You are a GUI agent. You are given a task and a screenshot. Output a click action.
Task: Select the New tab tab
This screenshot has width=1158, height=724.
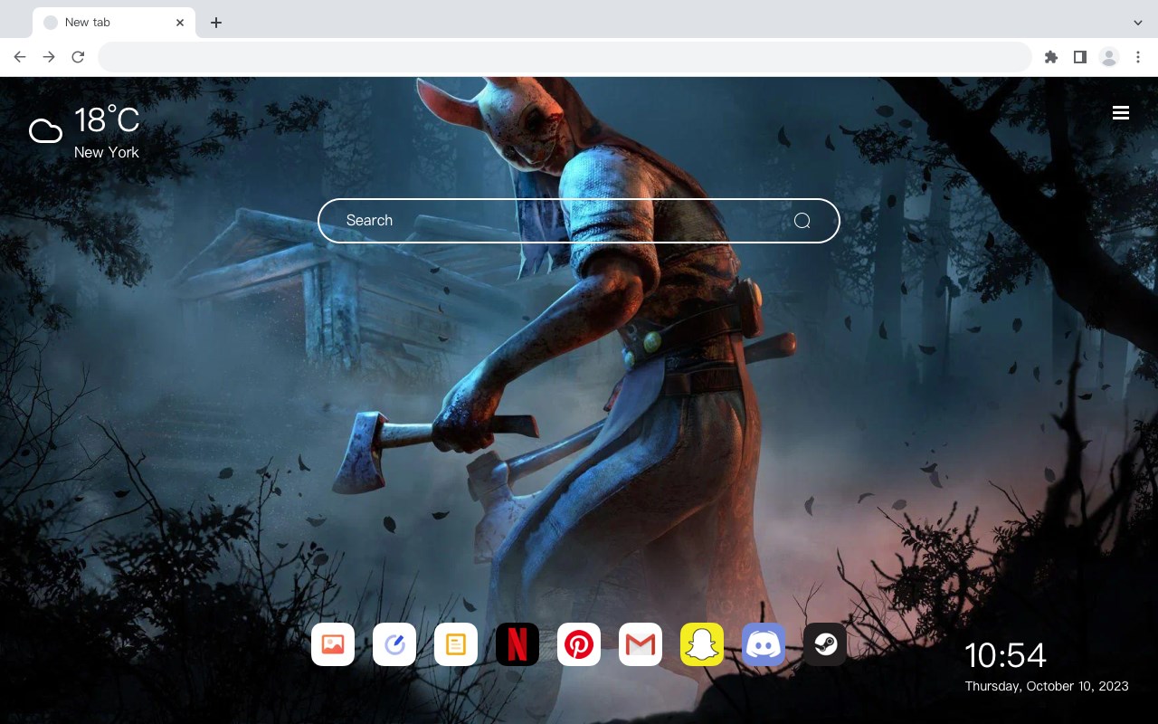[x=114, y=23]
